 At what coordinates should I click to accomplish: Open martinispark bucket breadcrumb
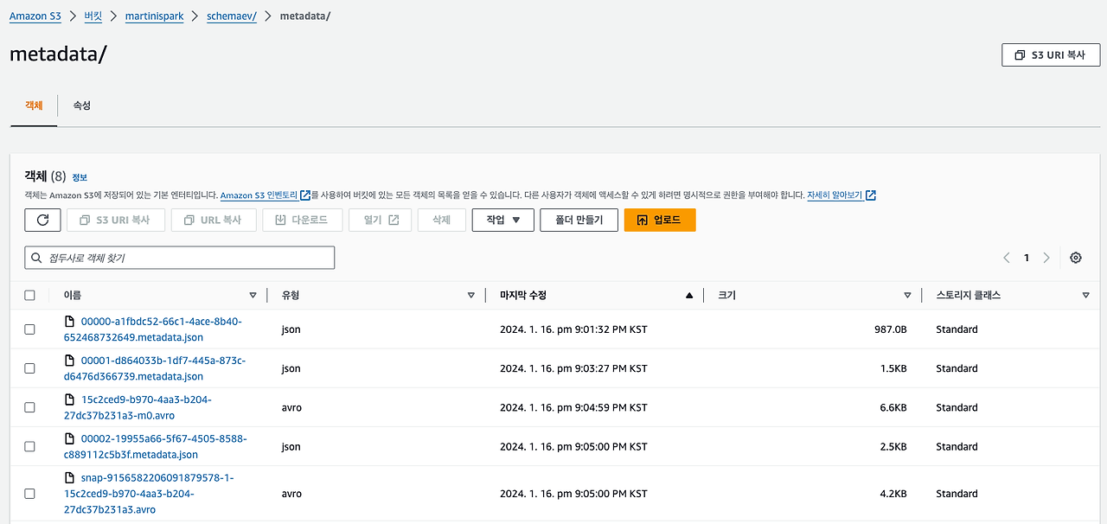(154, 16)
